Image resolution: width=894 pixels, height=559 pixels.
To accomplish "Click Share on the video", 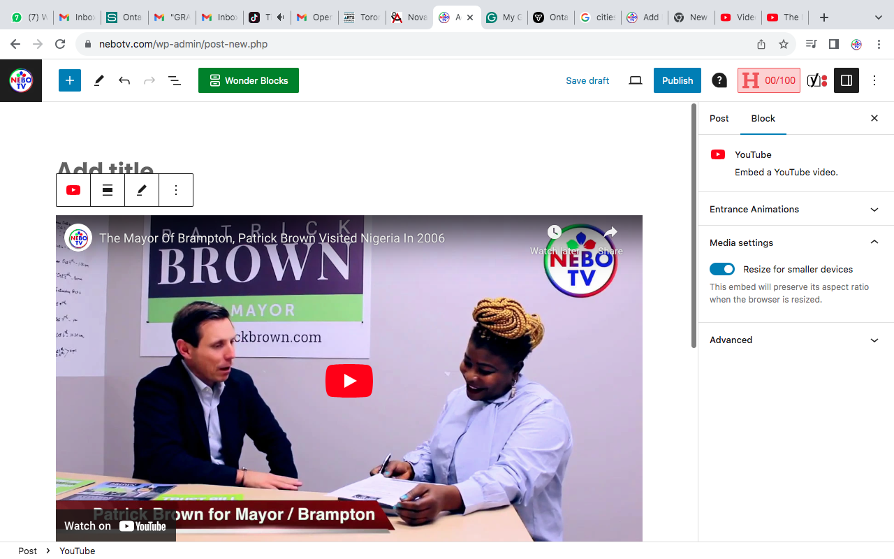I will (610, 239).
